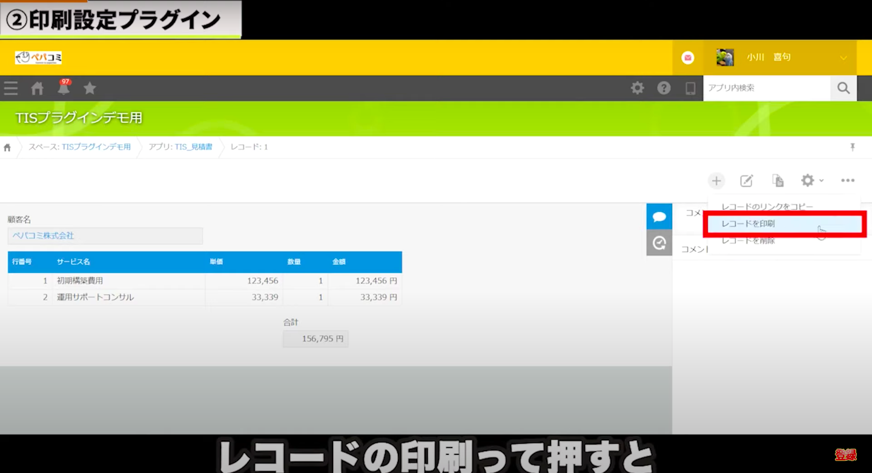The width and height of the screenshot is (872, 473).
Task: Expand the user account menu chevron
Action: [843, 58]
